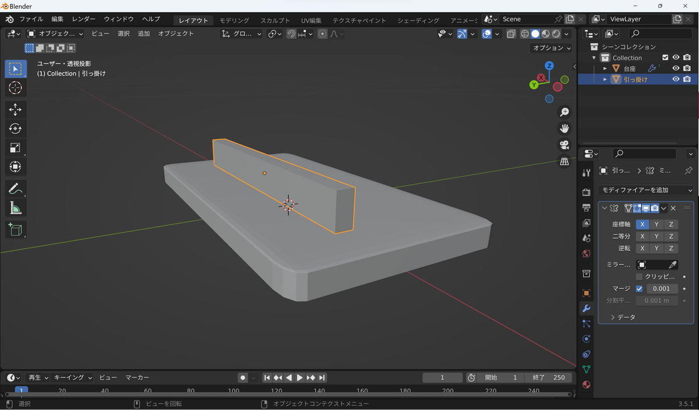Remove the Mirror modifier with X
This screenshot has height=410, width=699.
[673, 208]
